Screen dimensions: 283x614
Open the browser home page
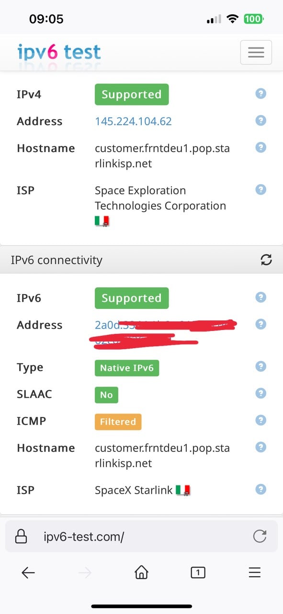point(141,572)
